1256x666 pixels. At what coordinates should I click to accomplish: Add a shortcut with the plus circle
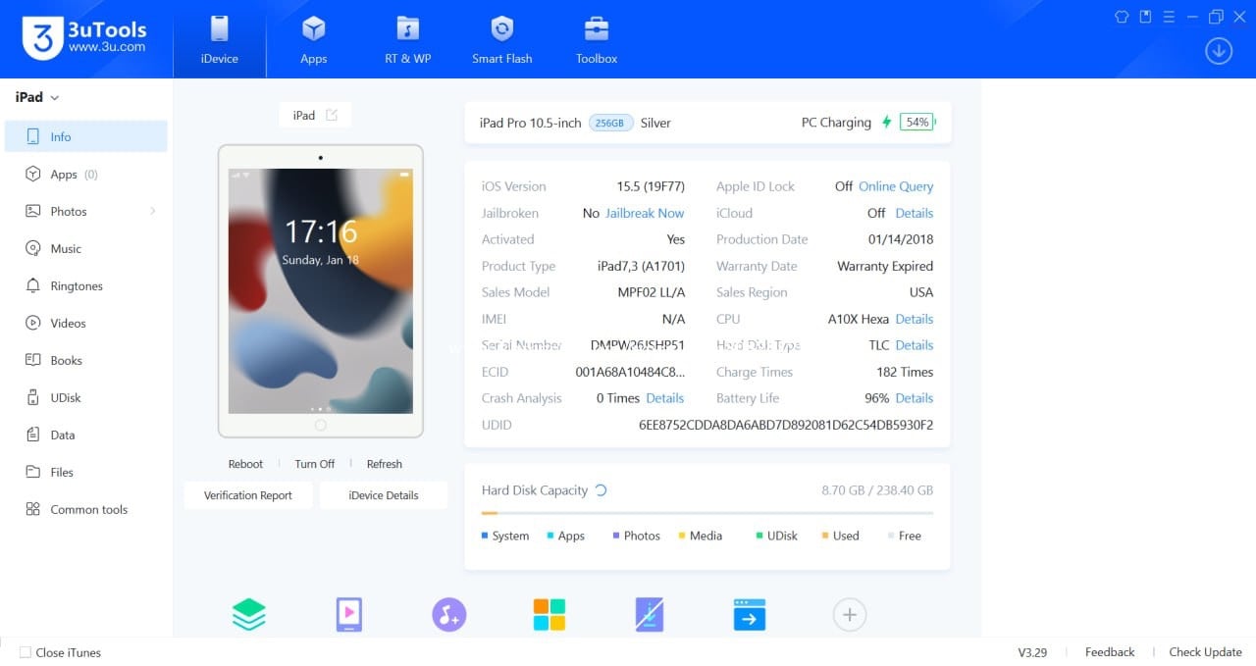850,615
